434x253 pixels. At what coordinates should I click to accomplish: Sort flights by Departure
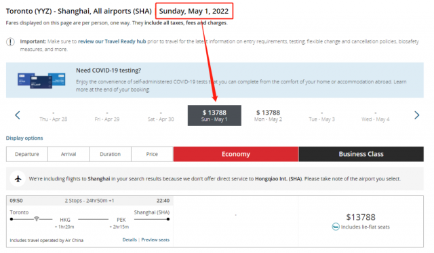tap(27, 154)
